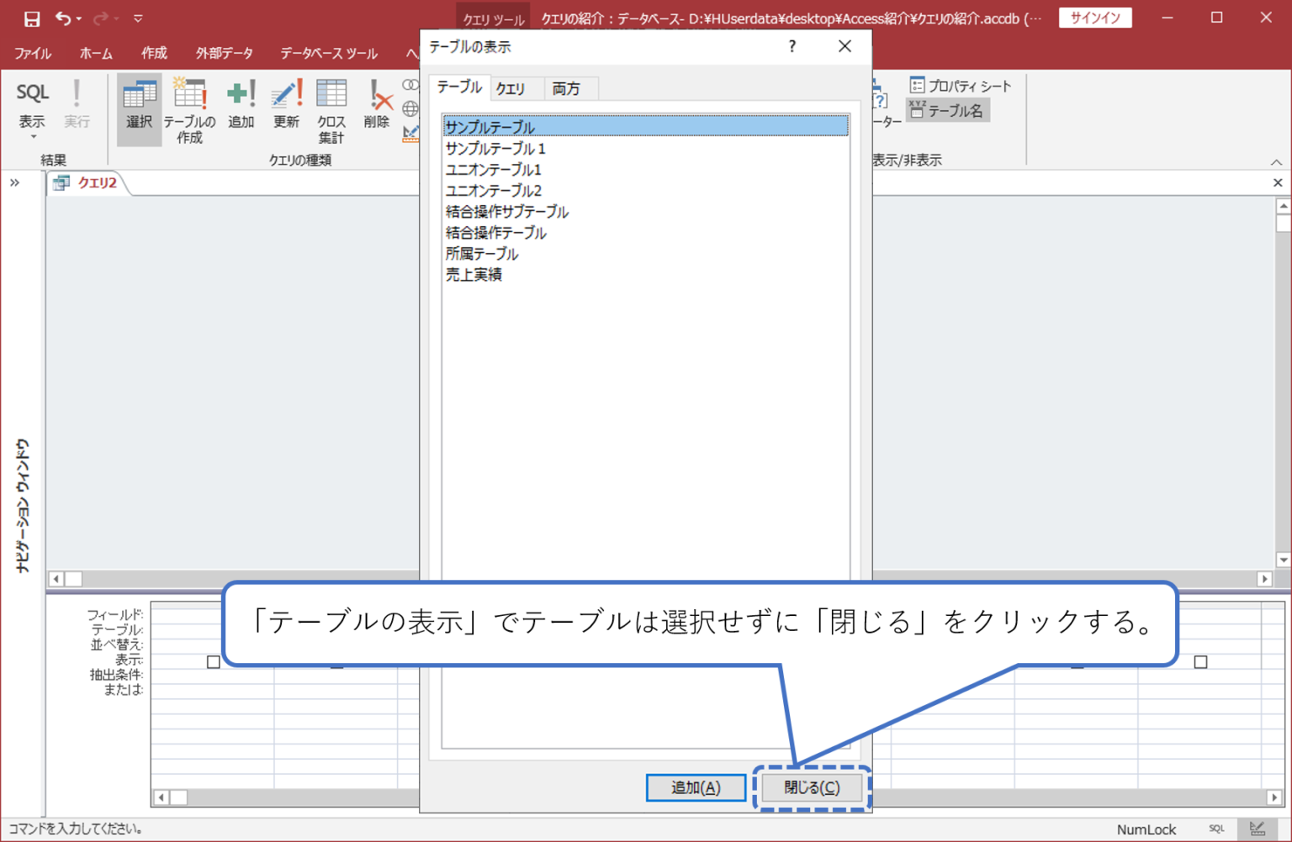
Task: Open the Undo history dropdown arrow
Action: (79, 18)
